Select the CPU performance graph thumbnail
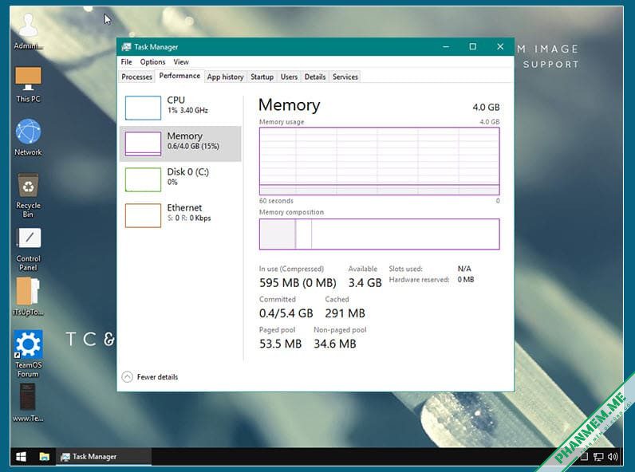Screen dimensions: 635x472 pyautogui.click(x=143, y=108)
